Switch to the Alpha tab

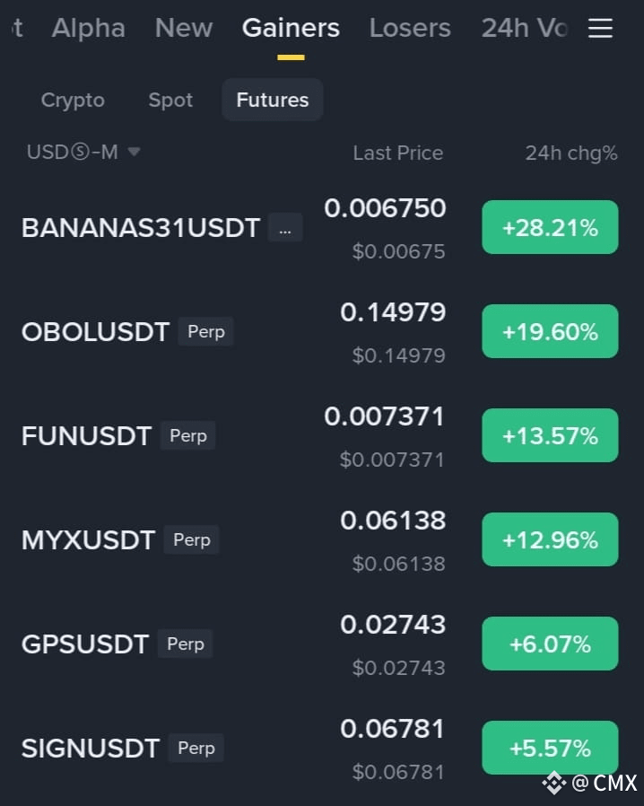[x=88, y=28]
